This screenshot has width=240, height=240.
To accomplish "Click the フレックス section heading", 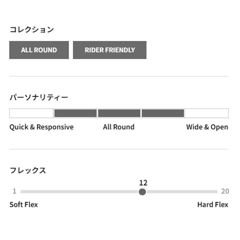I will coord(28,170).
